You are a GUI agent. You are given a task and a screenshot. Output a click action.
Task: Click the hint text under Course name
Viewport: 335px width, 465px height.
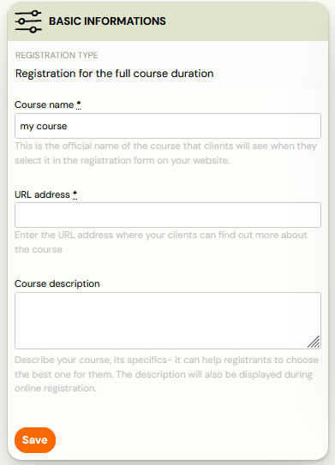pyautogui.click(x=165, y=153)
